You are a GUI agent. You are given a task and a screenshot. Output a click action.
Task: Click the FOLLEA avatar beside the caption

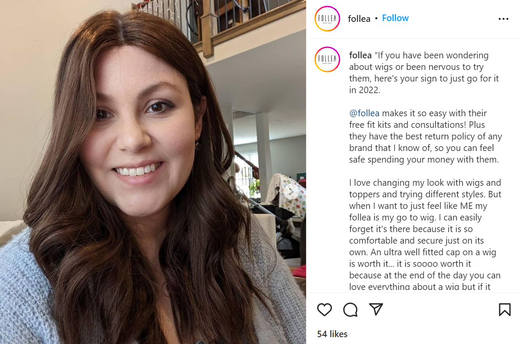(x=327, y=59)
